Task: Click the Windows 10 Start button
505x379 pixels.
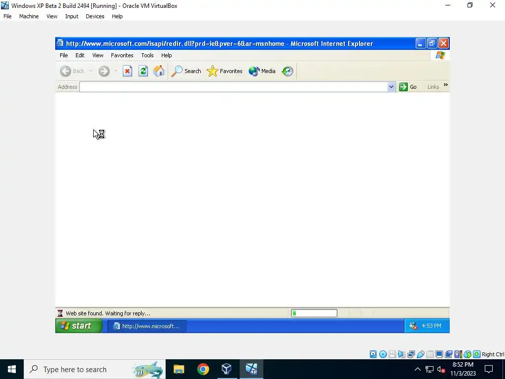Action: (12, 369)
